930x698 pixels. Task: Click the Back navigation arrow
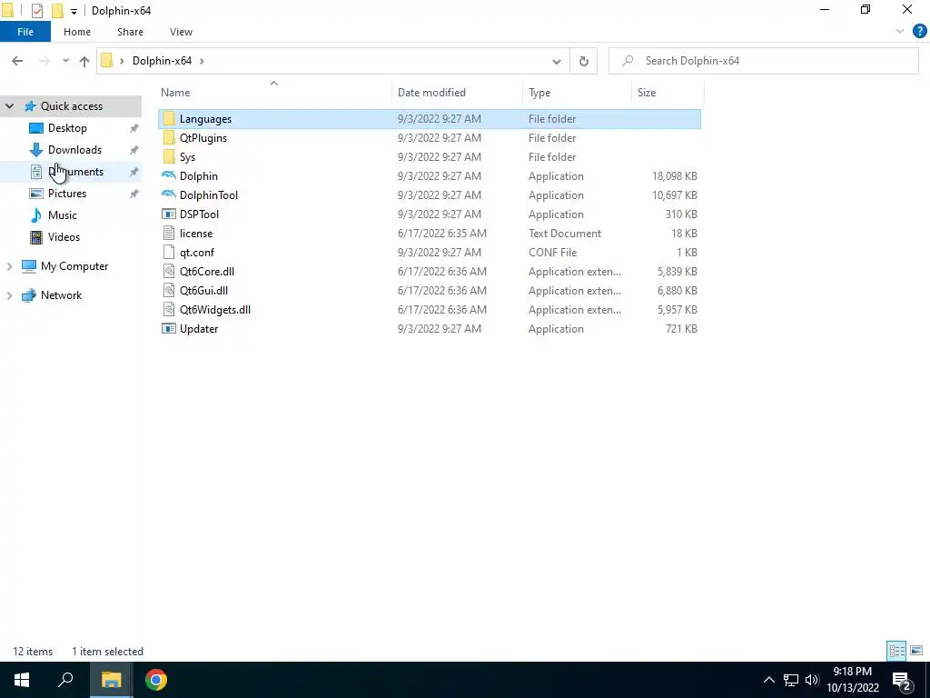pyautogui.click(x=17, y=61)
